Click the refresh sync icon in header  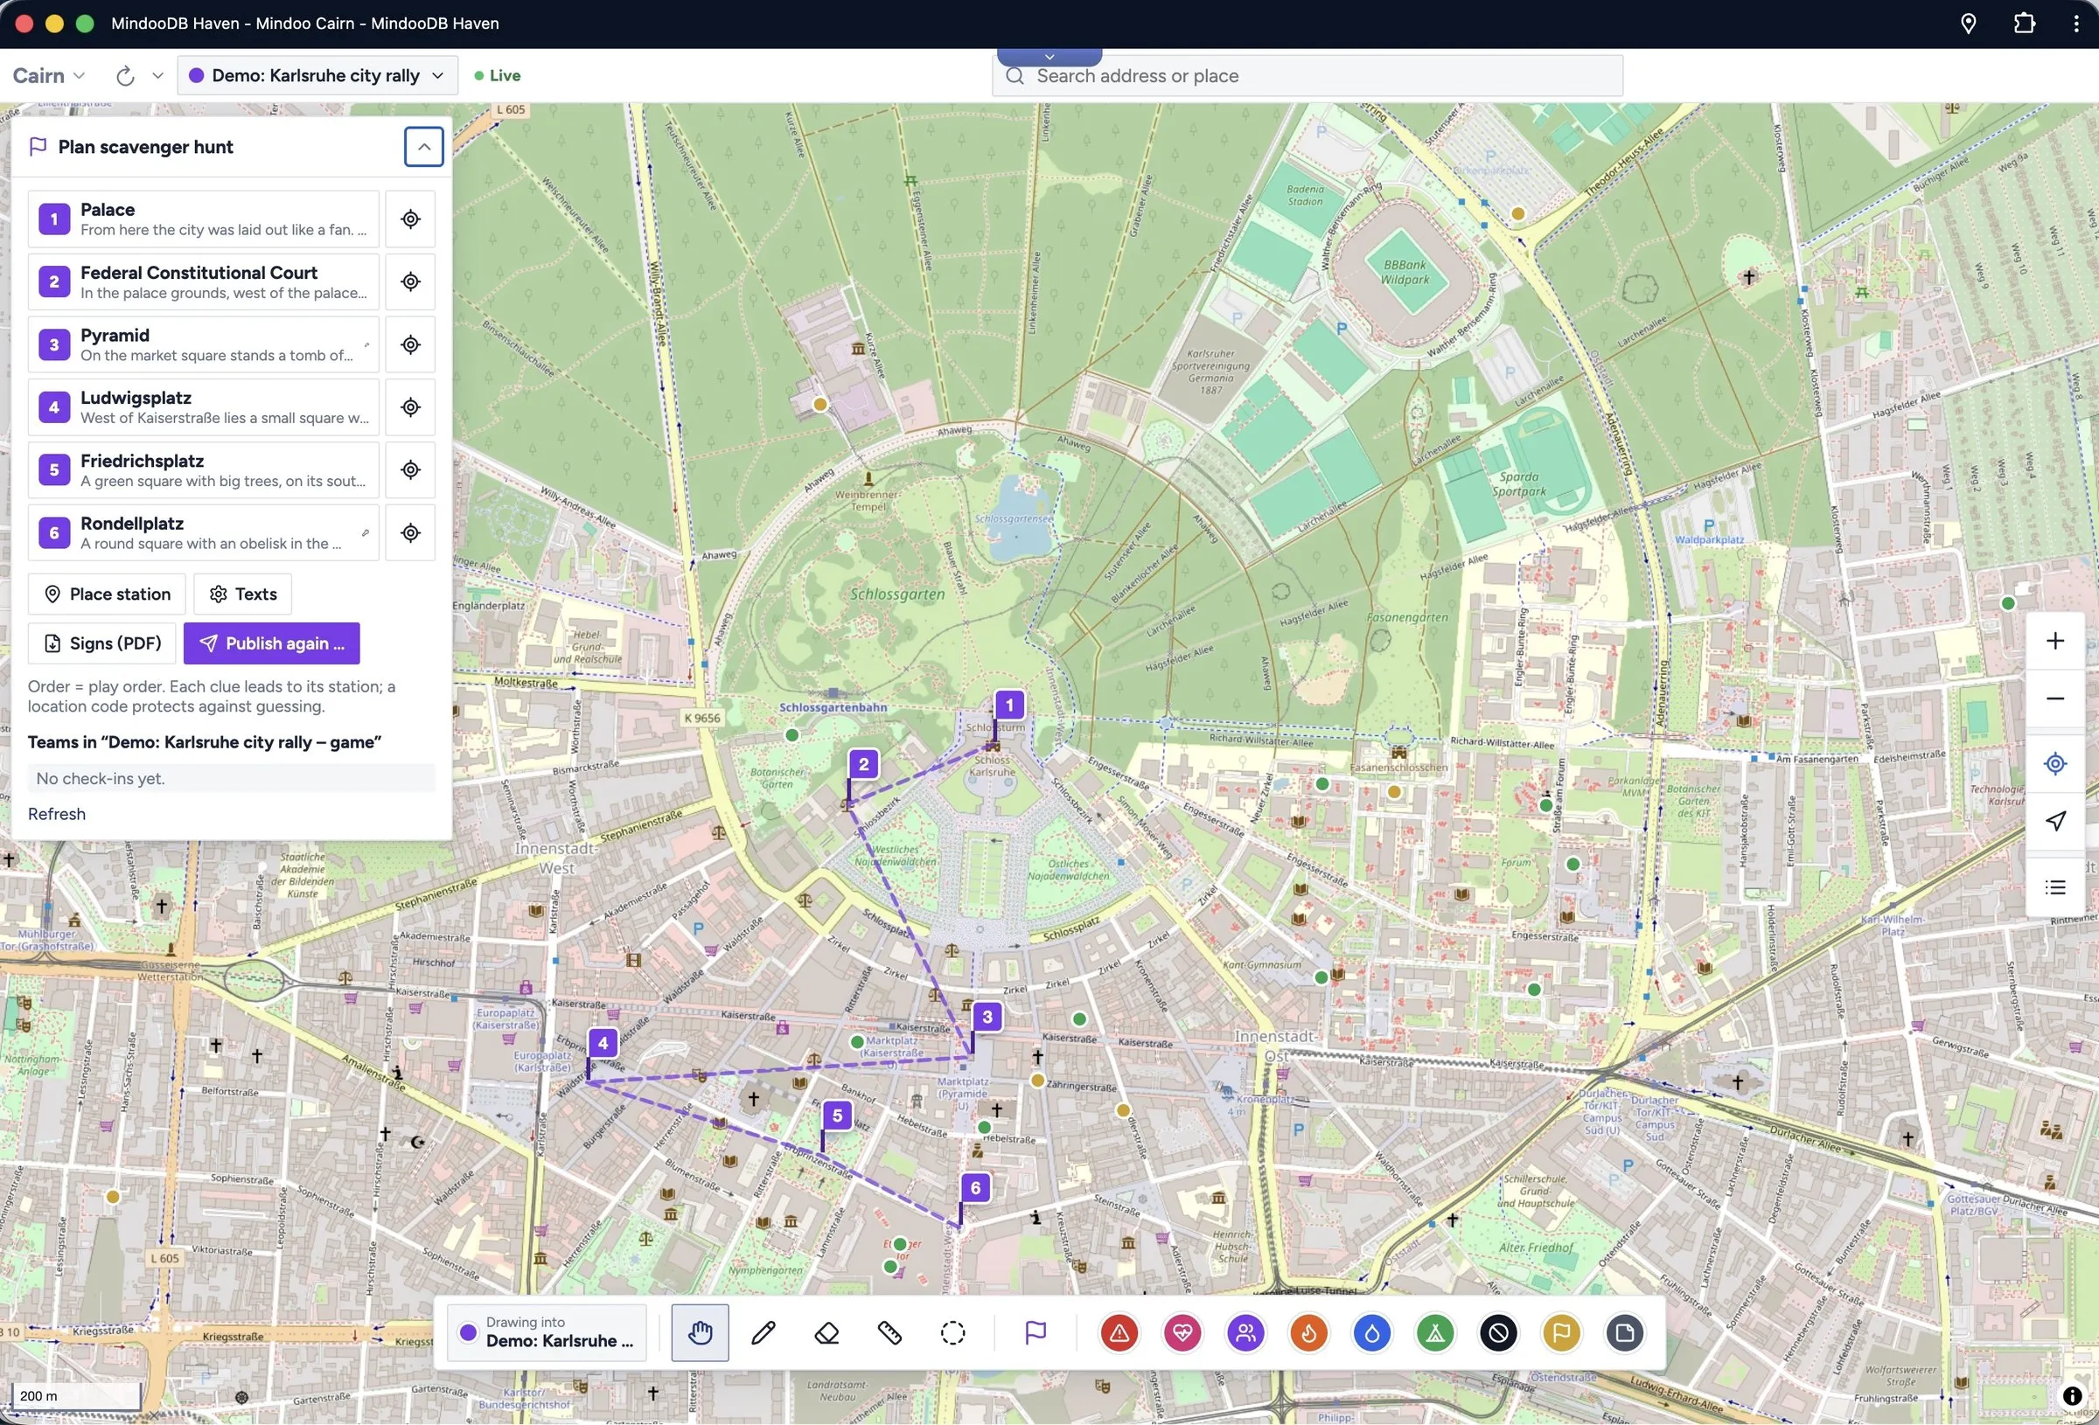pyautogui.click(x=126, y=76)
